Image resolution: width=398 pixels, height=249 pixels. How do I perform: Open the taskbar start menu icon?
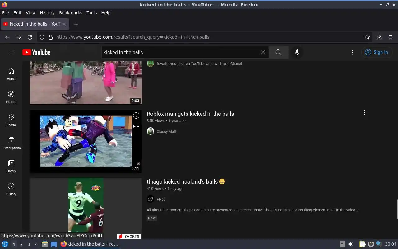pos(5,244)
